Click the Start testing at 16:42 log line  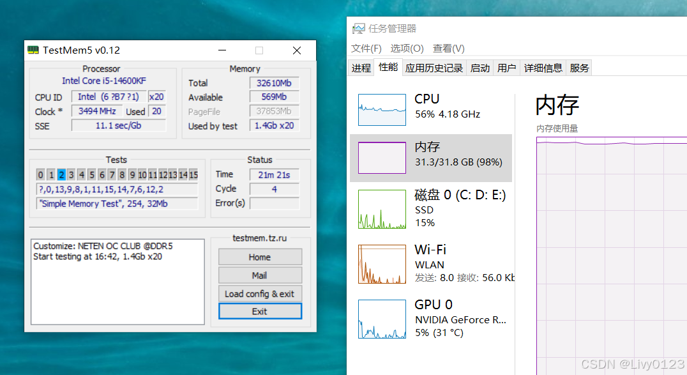pyautogui.click(x=98, y=257)
